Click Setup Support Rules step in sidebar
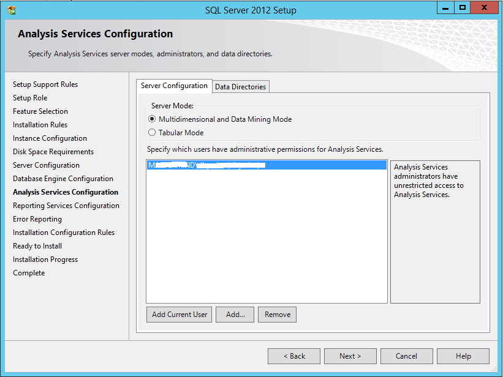503x377 pixels. coord(45,84)
